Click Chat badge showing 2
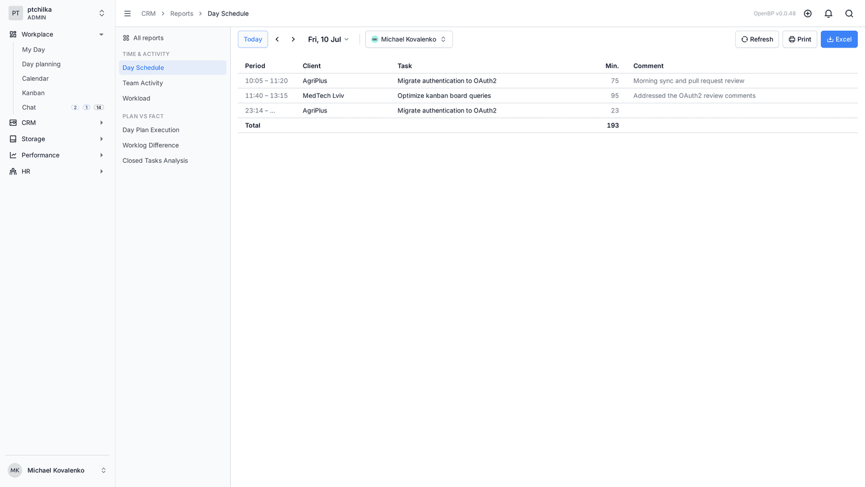 pos(75,108)
